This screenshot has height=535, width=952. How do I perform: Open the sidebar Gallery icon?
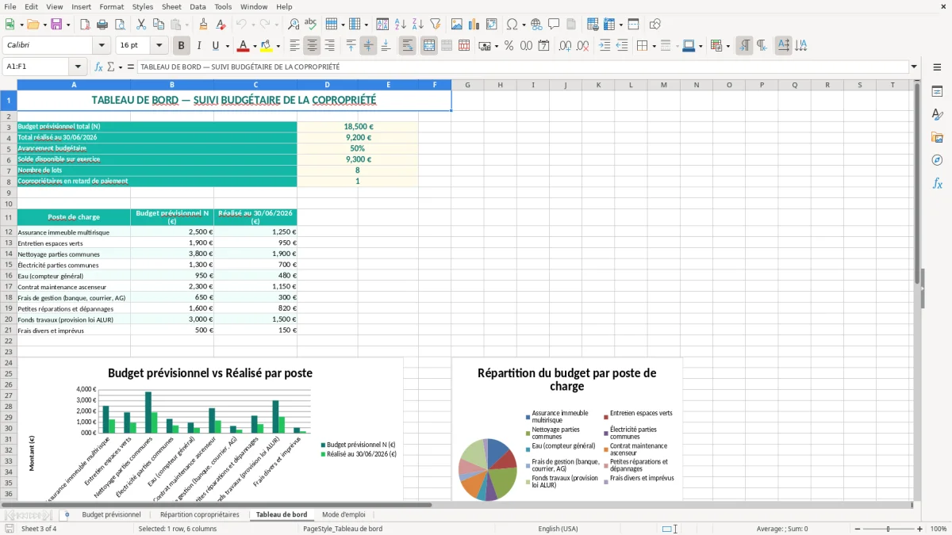[x=937, y=137]
